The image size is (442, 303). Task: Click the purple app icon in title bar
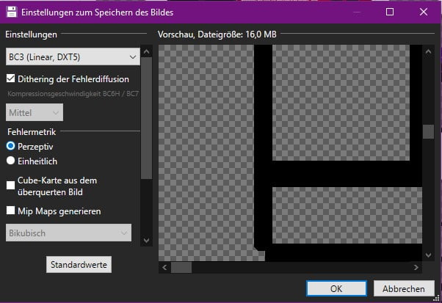coord(12,12)
